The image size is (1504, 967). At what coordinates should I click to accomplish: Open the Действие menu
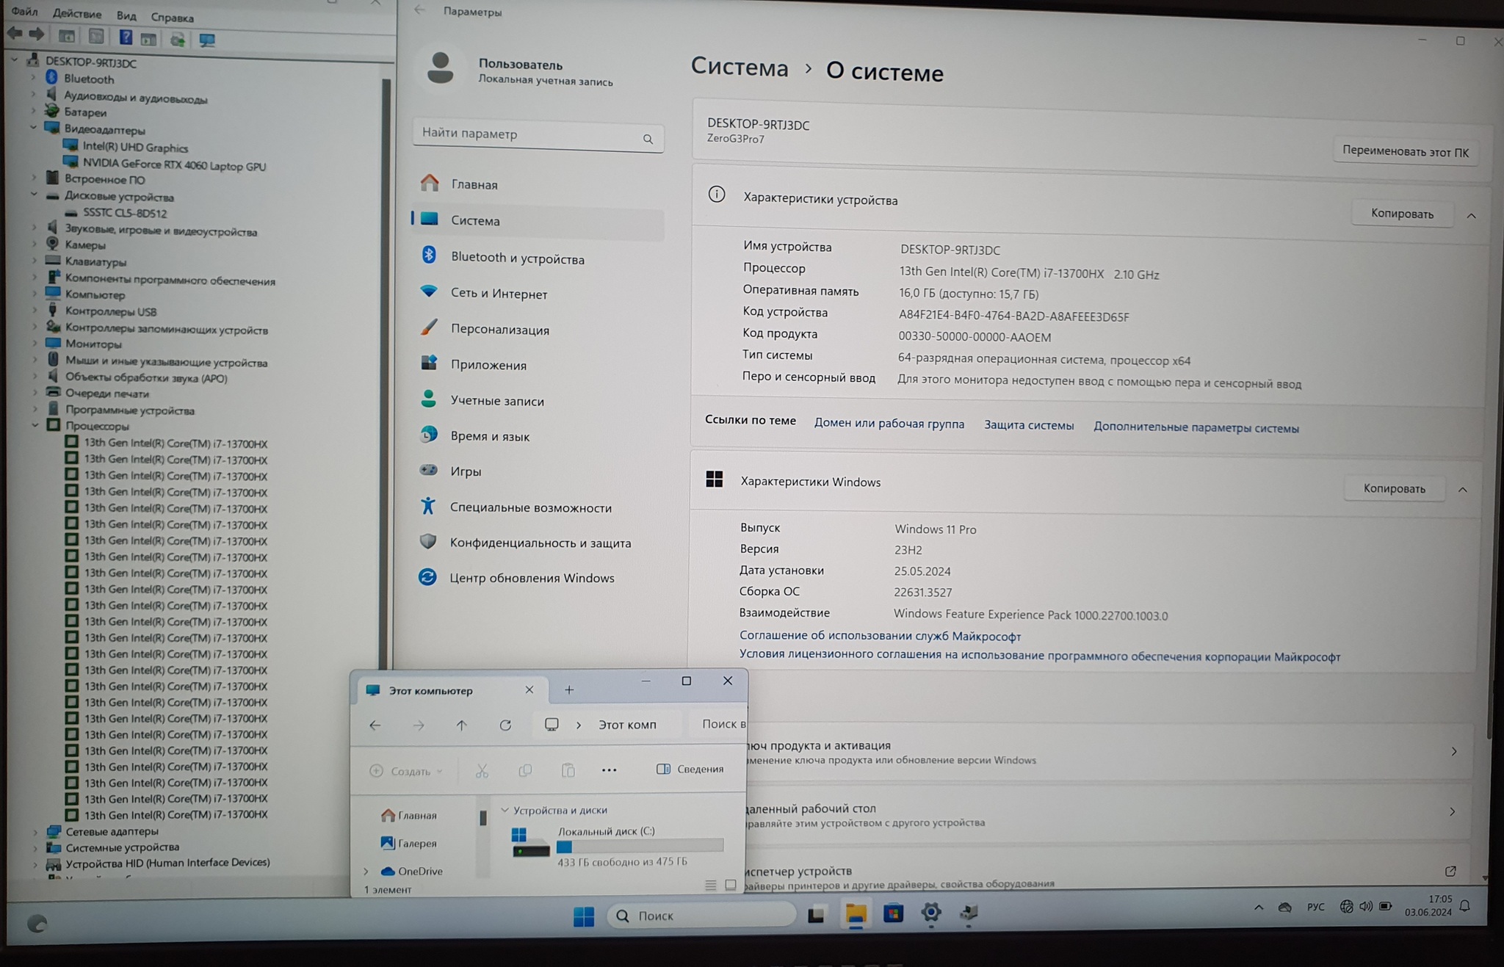76,14
